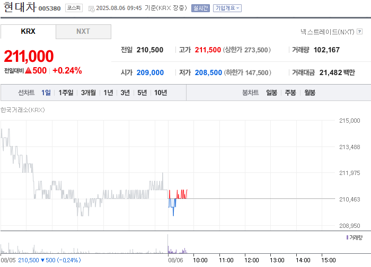Image resolution: width=371 pixels, height=267 pixels.
Task: Click the NXT help question mark icon
Action: click(x=359, y=31)
